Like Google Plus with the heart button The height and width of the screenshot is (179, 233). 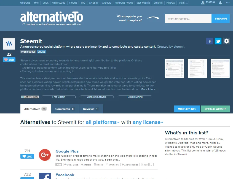(27, 156)
